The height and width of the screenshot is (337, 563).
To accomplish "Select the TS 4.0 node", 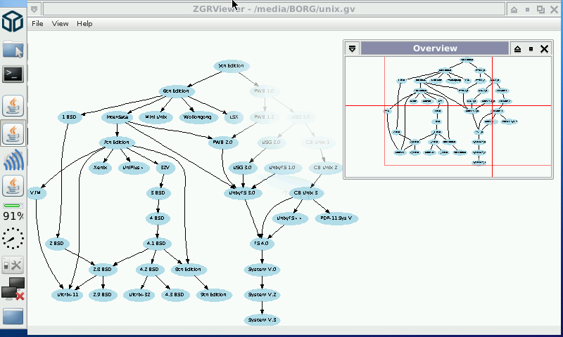I will pos(262,244).
